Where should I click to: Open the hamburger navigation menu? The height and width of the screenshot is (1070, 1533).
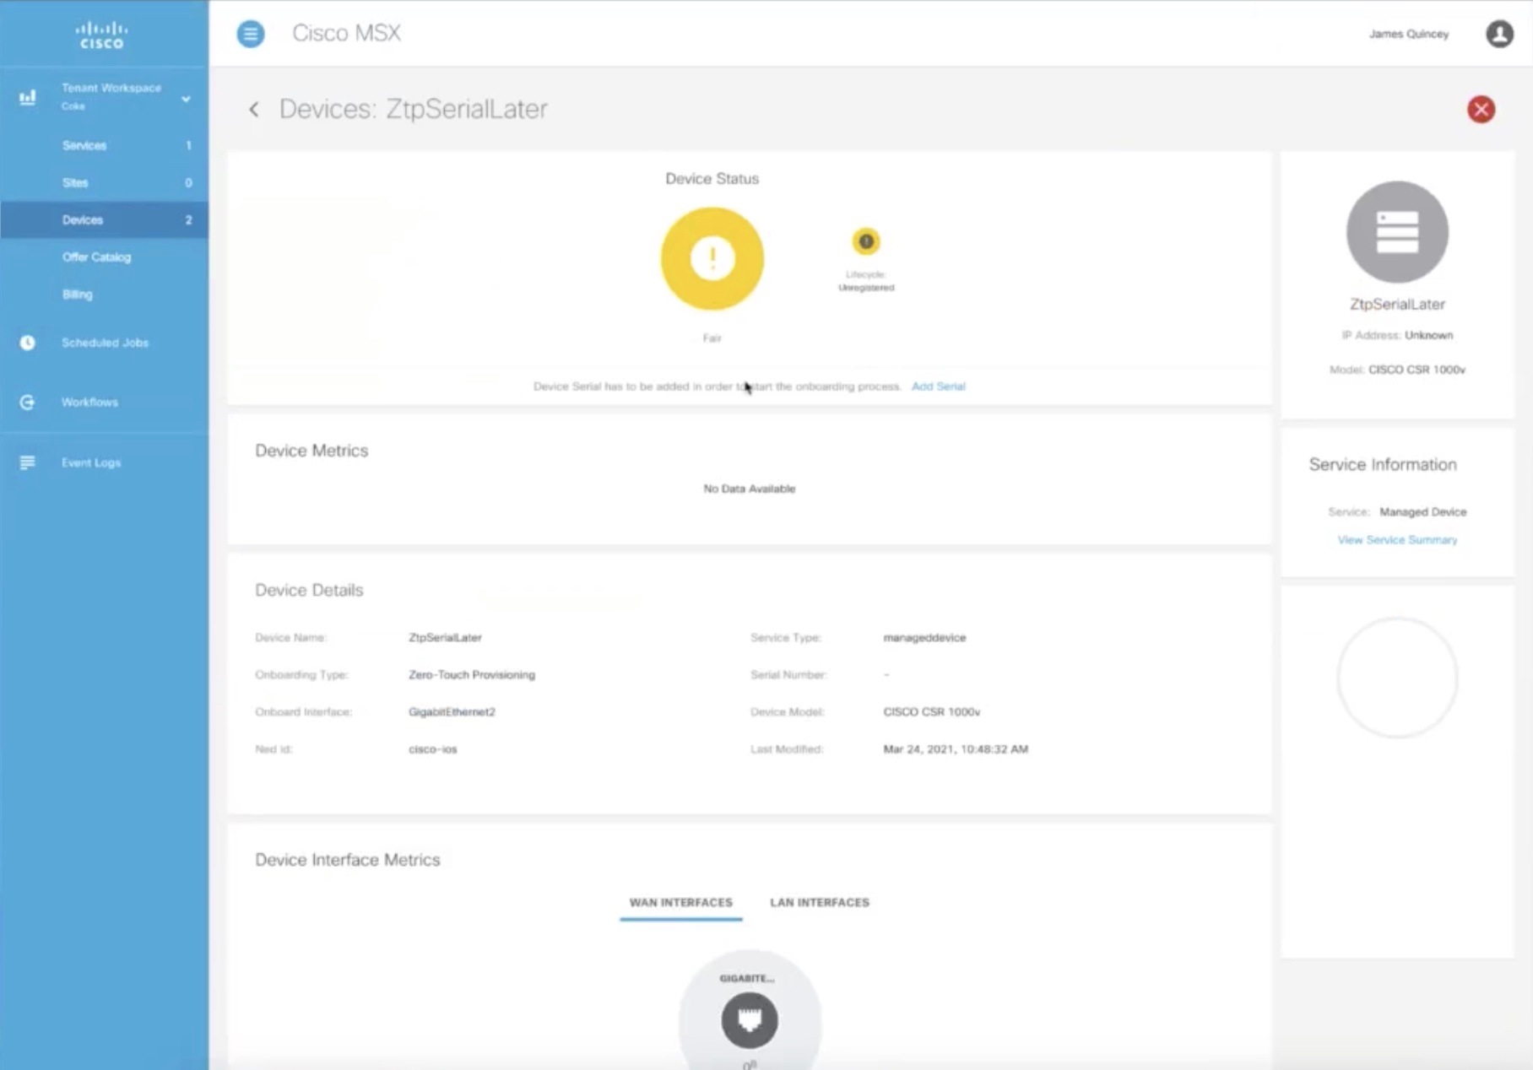click(x=250, y=34)
